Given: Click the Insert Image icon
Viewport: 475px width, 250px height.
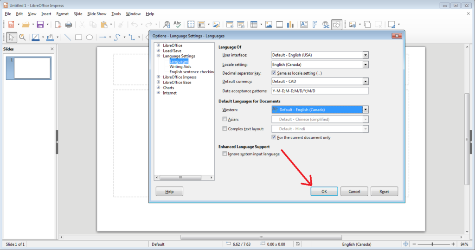Looking at the screenshot, I should 269,25.
